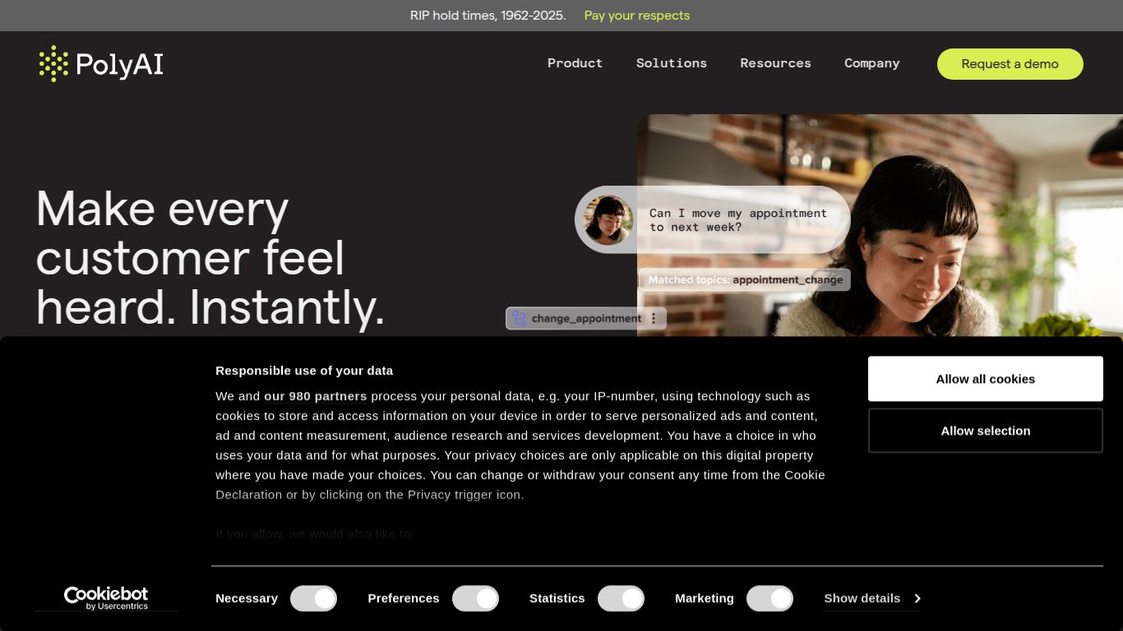Select the Company menu item
Viewport: 1123px width, 631px height.
tap(871, 63)
